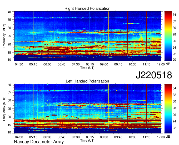Image resolution: width=179 pixels, height=145 pixels.
Task: Click 09:45 tick on right-handed time axis
Action: click(x=118, y=64)
